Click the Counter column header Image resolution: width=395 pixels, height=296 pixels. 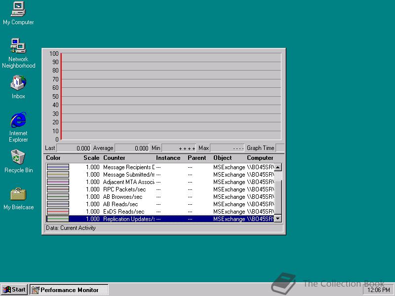(x=114, y=158)
